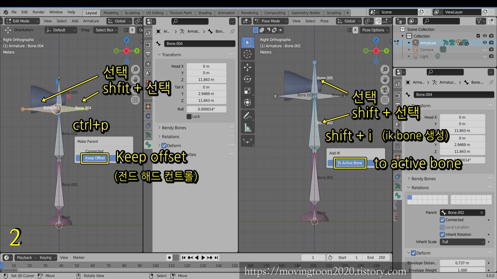Toggle Collection visibility eye icon
The height and width of the screenshot is (279, 497).
(x=485, y=36)
